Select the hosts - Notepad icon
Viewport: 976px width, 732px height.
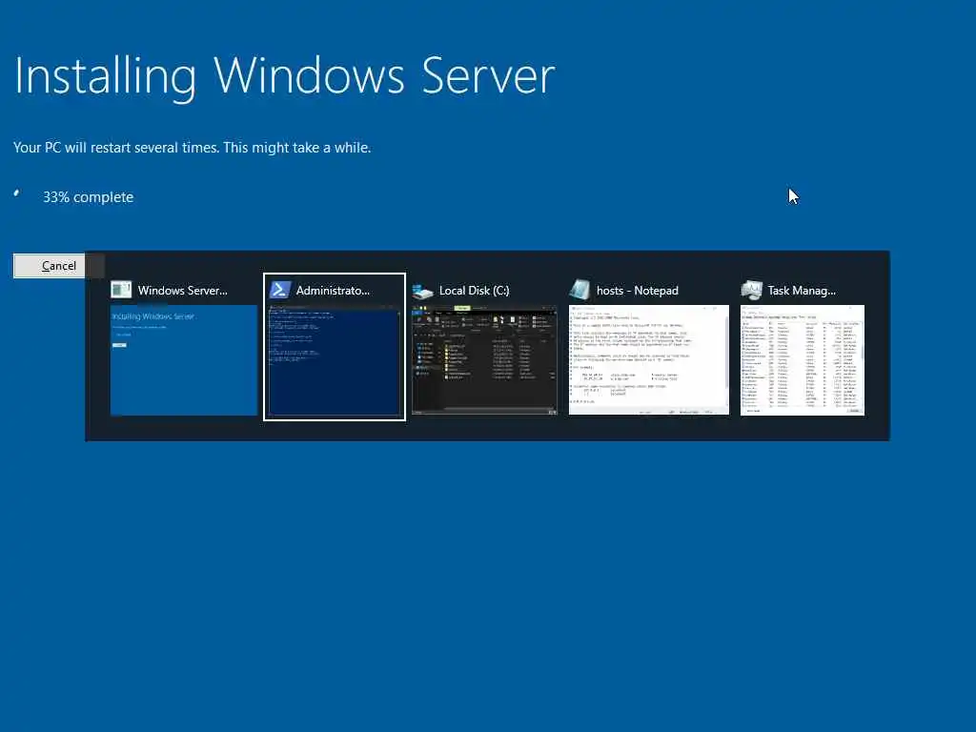coord(579,290)
